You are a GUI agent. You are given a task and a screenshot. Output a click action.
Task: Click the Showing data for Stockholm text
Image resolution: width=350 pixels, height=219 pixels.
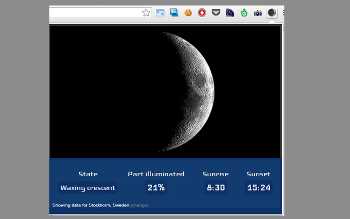point(91,205)
